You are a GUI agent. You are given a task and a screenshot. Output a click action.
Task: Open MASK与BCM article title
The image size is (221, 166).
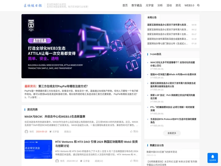(55, 117)
